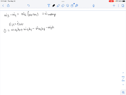Tap the 945/946 page indicator
126x95 pixels.
pyautogui.click(x=123, y=79)
